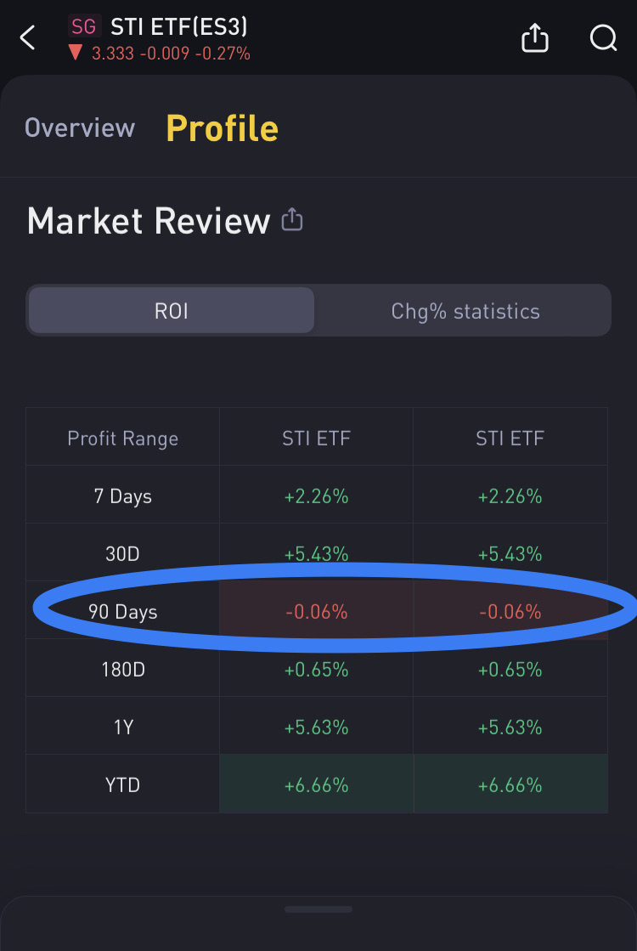Tap the 30D row label

click(x=122, y=554)
